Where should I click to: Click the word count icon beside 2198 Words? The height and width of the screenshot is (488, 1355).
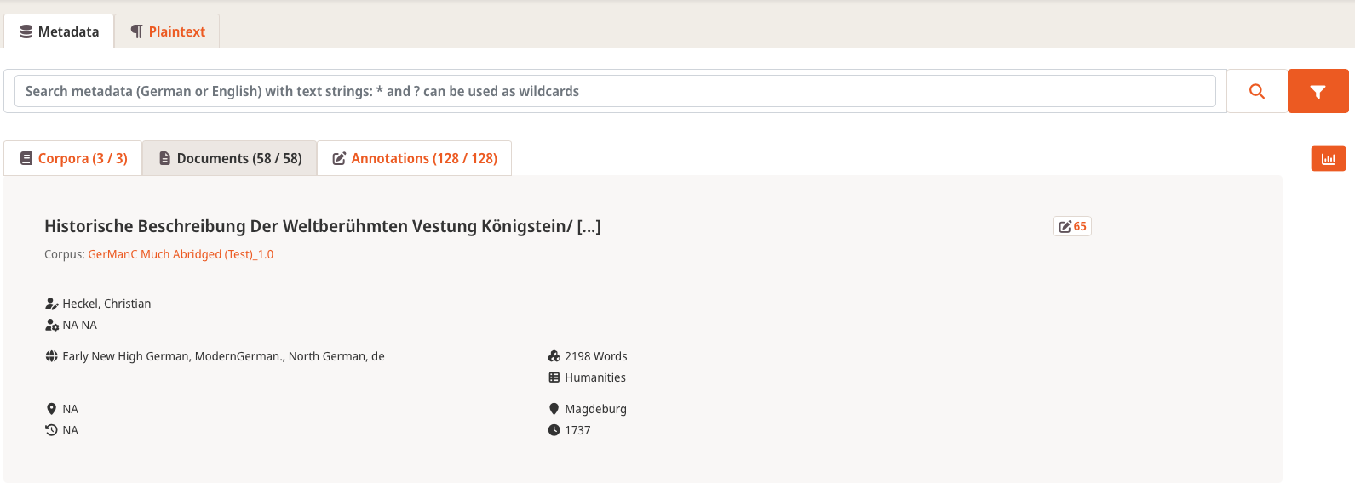554,356
